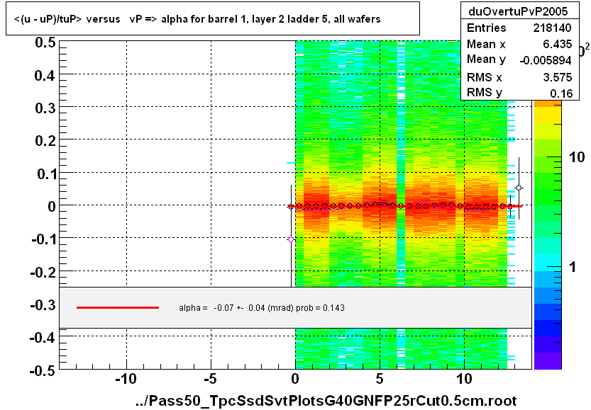The height and width of the screenshot is (410, 591).
Task: Click x-axis label 10
Action: click(x=464, y=379)
